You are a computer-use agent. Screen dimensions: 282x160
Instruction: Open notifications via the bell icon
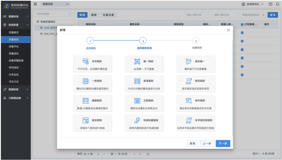277,4
